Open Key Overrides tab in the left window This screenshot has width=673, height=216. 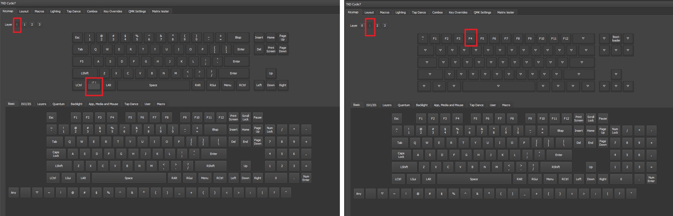pos(113,11)
